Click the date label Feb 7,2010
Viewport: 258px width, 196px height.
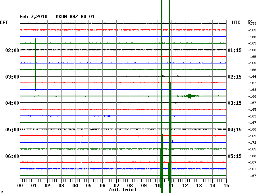[33, 17]
